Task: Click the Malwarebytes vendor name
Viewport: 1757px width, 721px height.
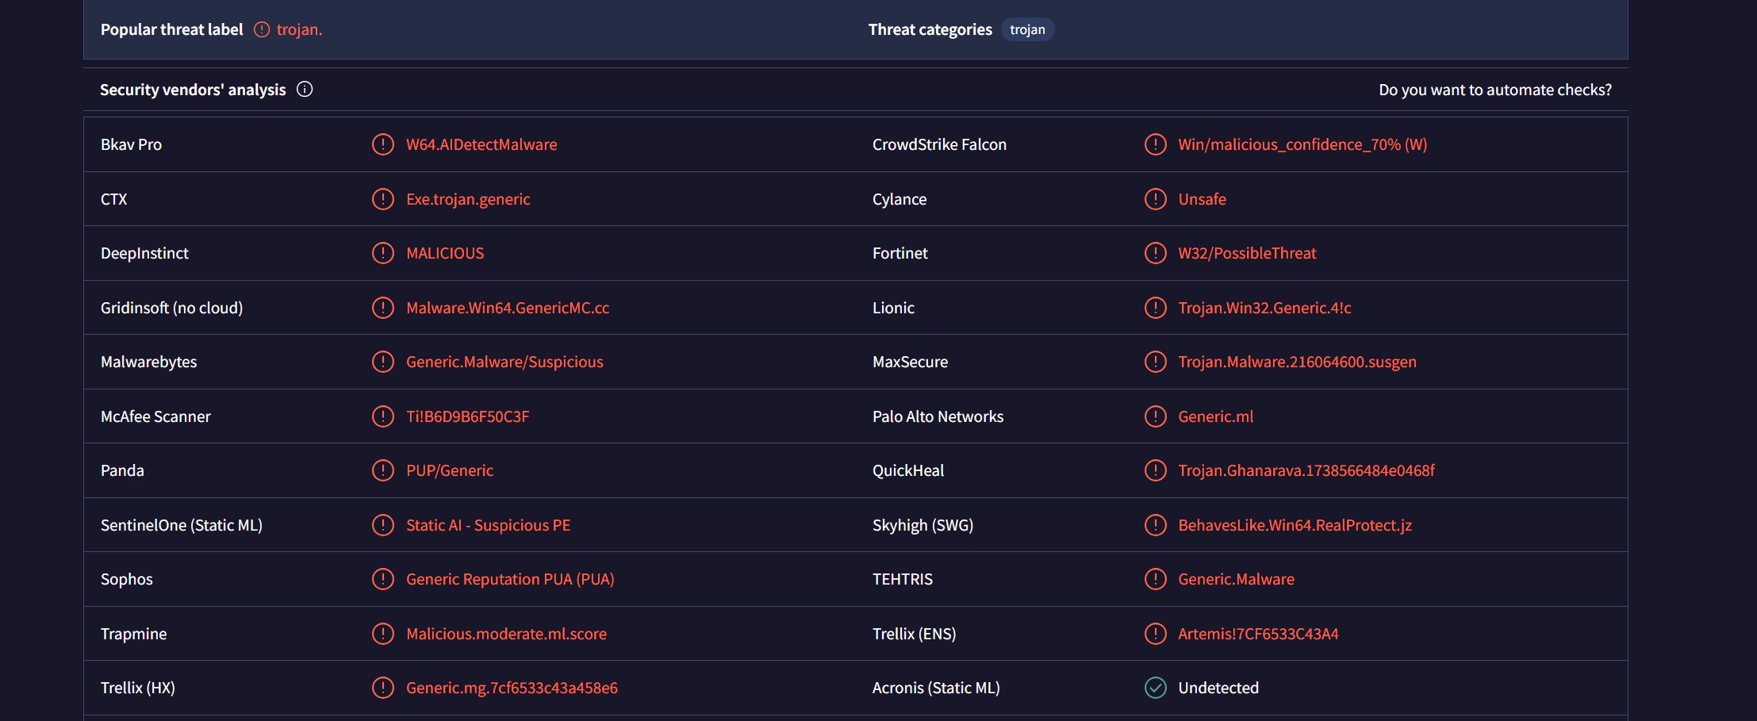Action: tap(148, 362)
